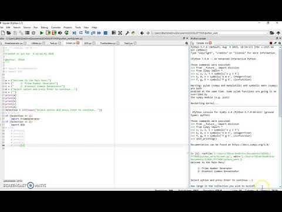This screenshot has width=282, height=212.
Task: Open the Run menu
Action: (x=36, y=28)
